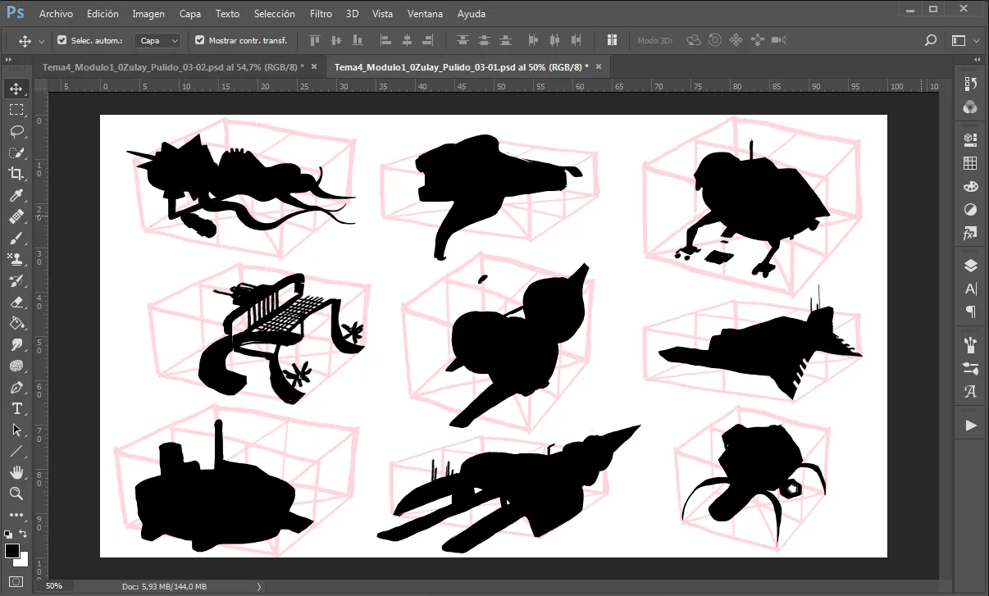This screenshot has width=989, height=596.
Task: Toggle Quick Mask mode button
Action: pyautogui.click(x=16, y=582)
